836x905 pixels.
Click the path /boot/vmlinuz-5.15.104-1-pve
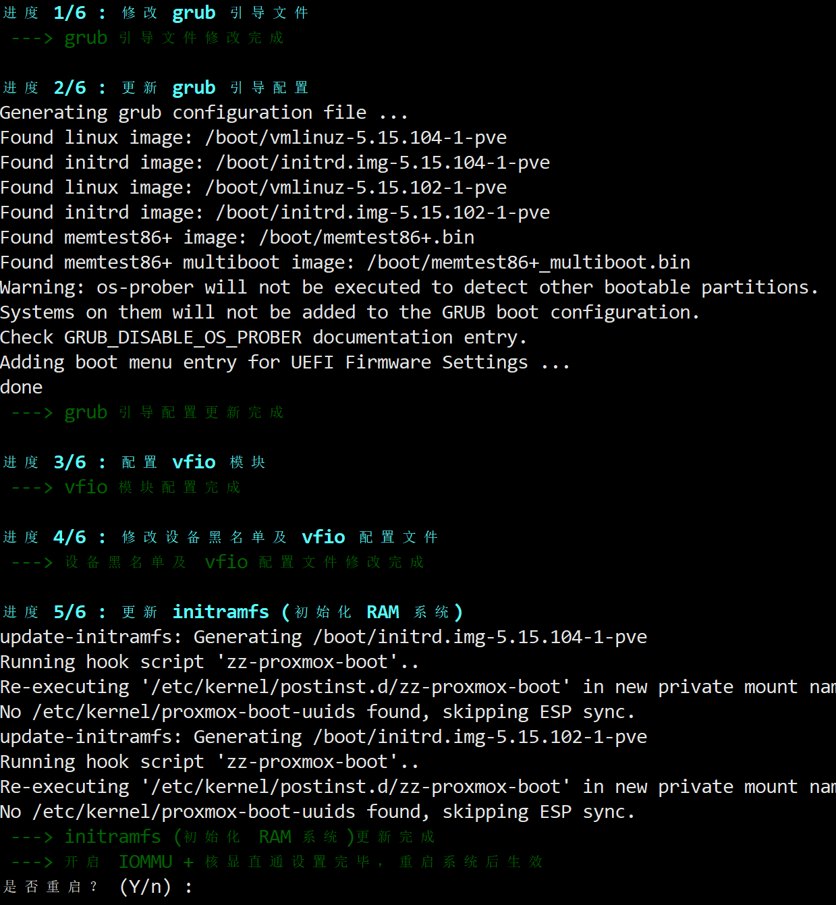click(356, 138)
